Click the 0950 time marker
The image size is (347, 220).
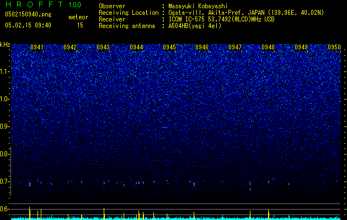click(x=334, y=47)
